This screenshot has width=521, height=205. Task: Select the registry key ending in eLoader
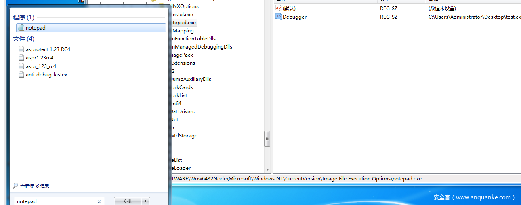coord(181,168)
